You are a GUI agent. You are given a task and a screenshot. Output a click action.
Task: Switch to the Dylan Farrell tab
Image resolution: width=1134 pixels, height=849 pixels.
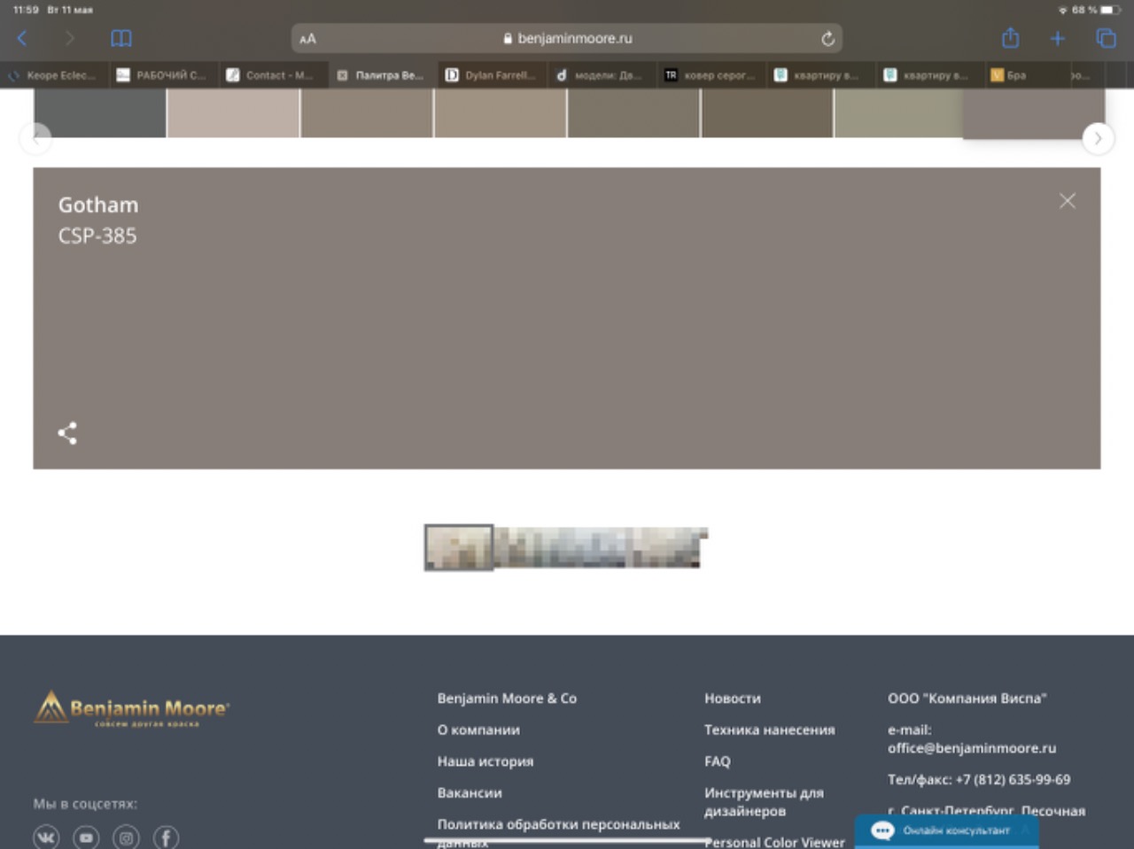coord(492,75)
